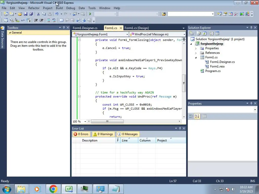
Task: Switch to the Form1.Designer.cs tab
Action: click(x=85, y=28)
